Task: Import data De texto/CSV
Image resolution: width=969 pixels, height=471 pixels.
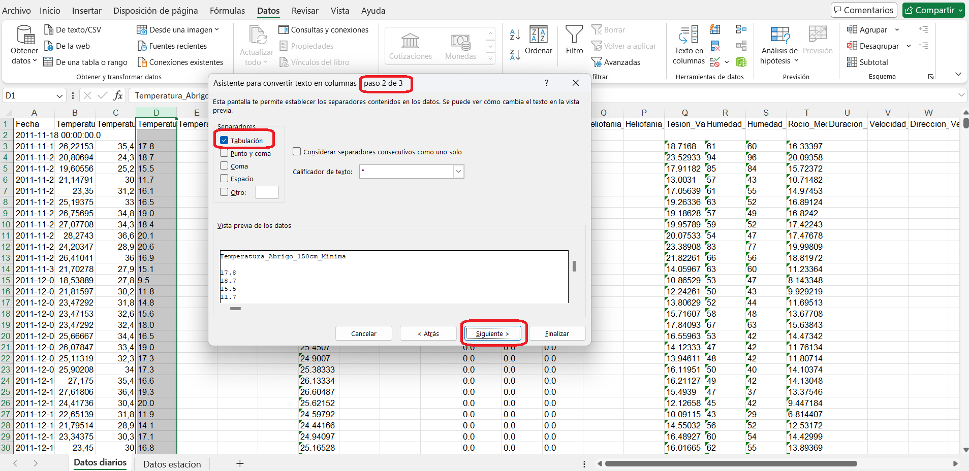Action: pos(73,29)
